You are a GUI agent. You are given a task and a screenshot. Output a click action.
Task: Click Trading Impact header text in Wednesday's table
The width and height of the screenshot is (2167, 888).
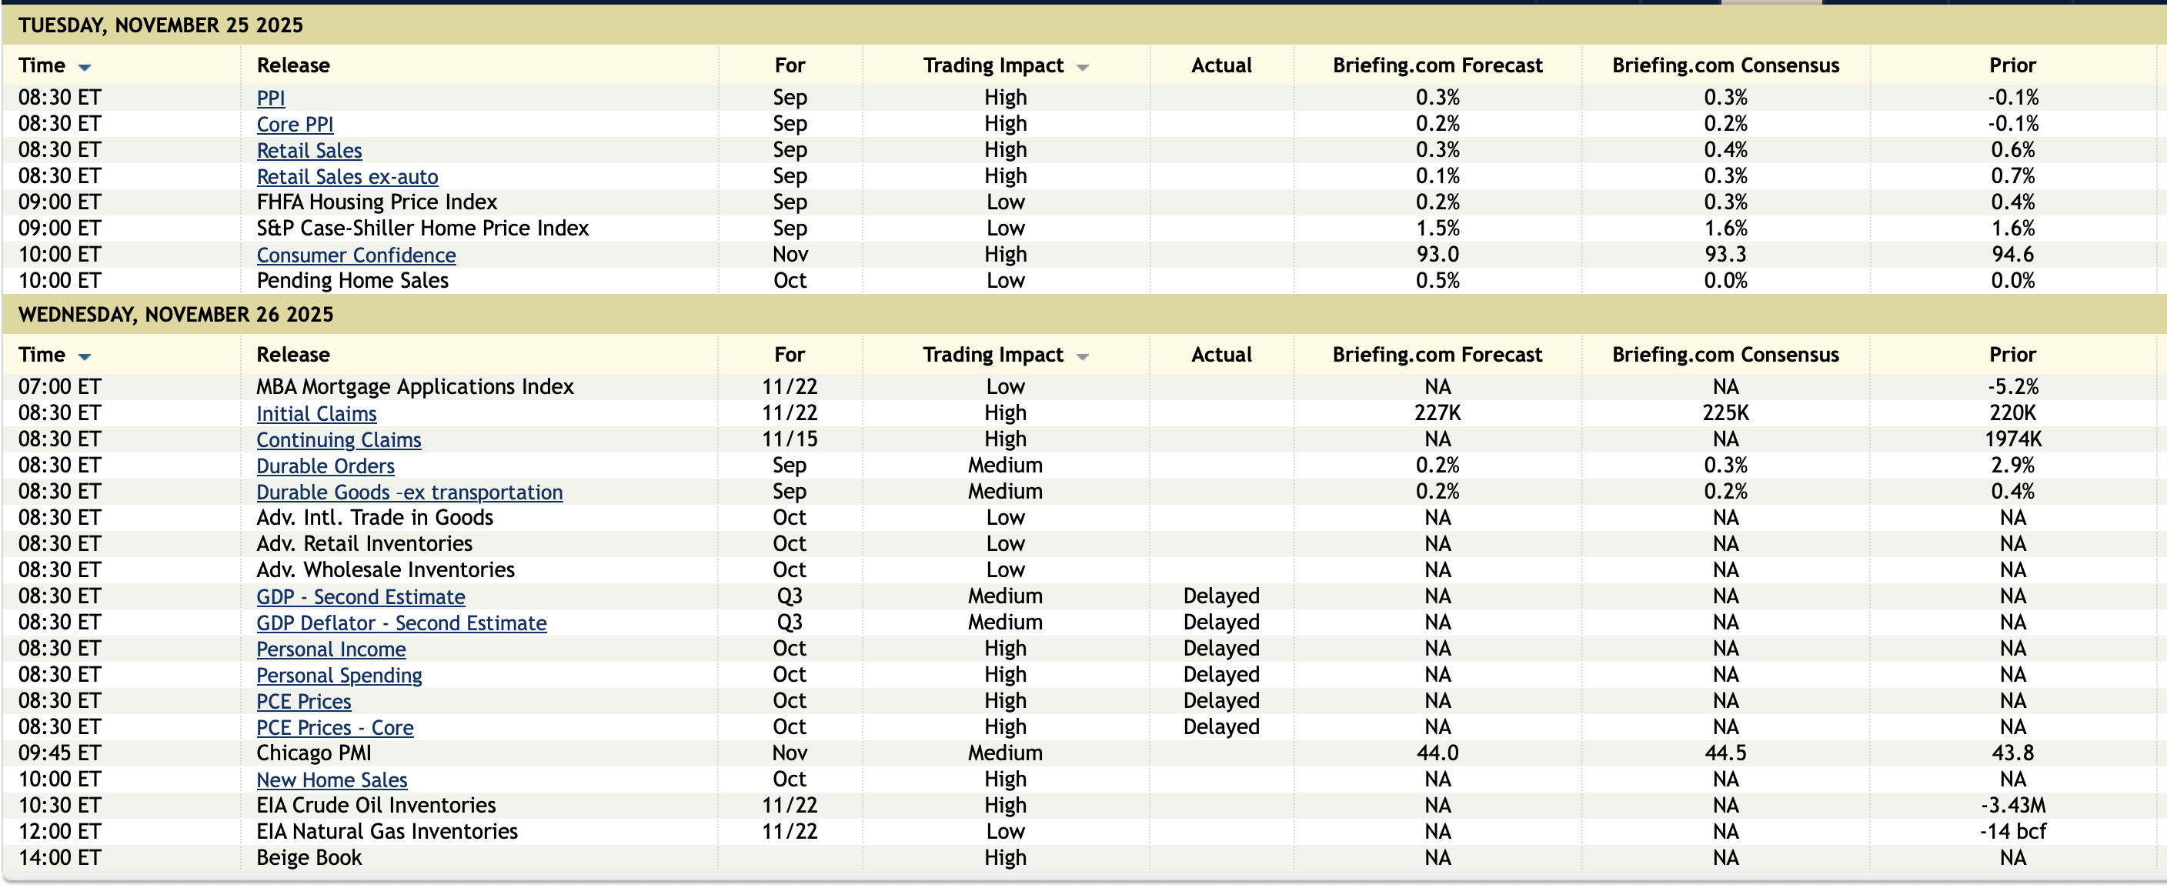point(993,355)
